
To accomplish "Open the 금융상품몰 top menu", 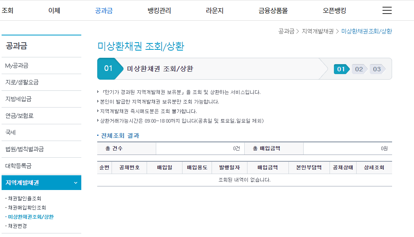I will [273, 11].
